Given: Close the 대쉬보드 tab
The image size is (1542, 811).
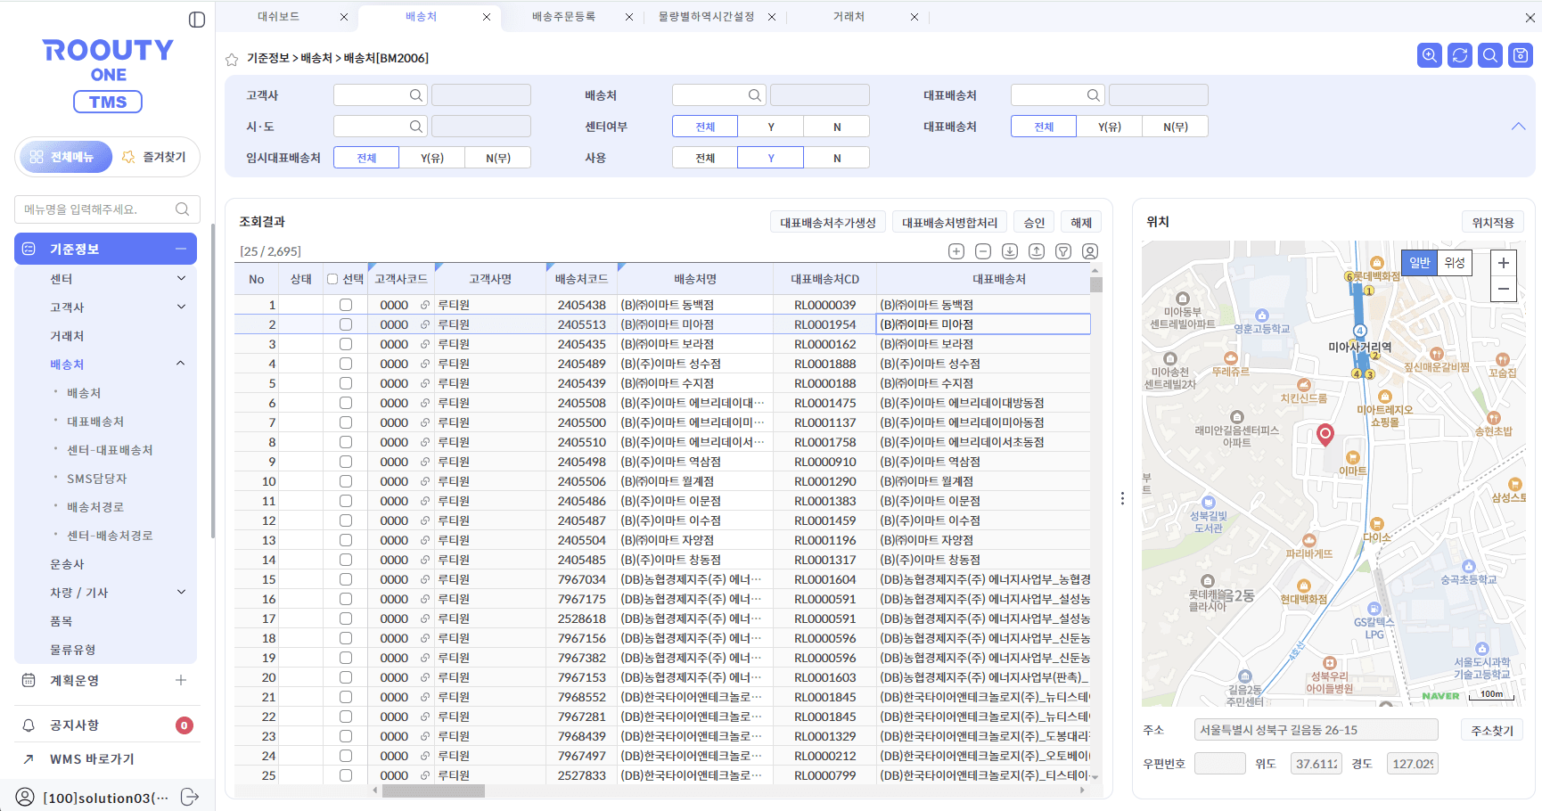Looking at the screenshot, I should click(344, 17).
